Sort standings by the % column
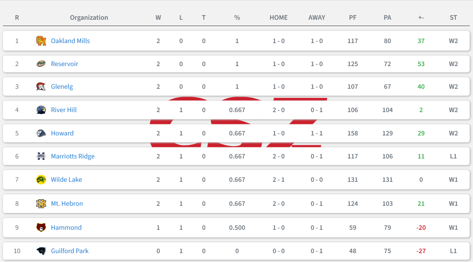The image size is (473, 262). [x=237, y=17]
